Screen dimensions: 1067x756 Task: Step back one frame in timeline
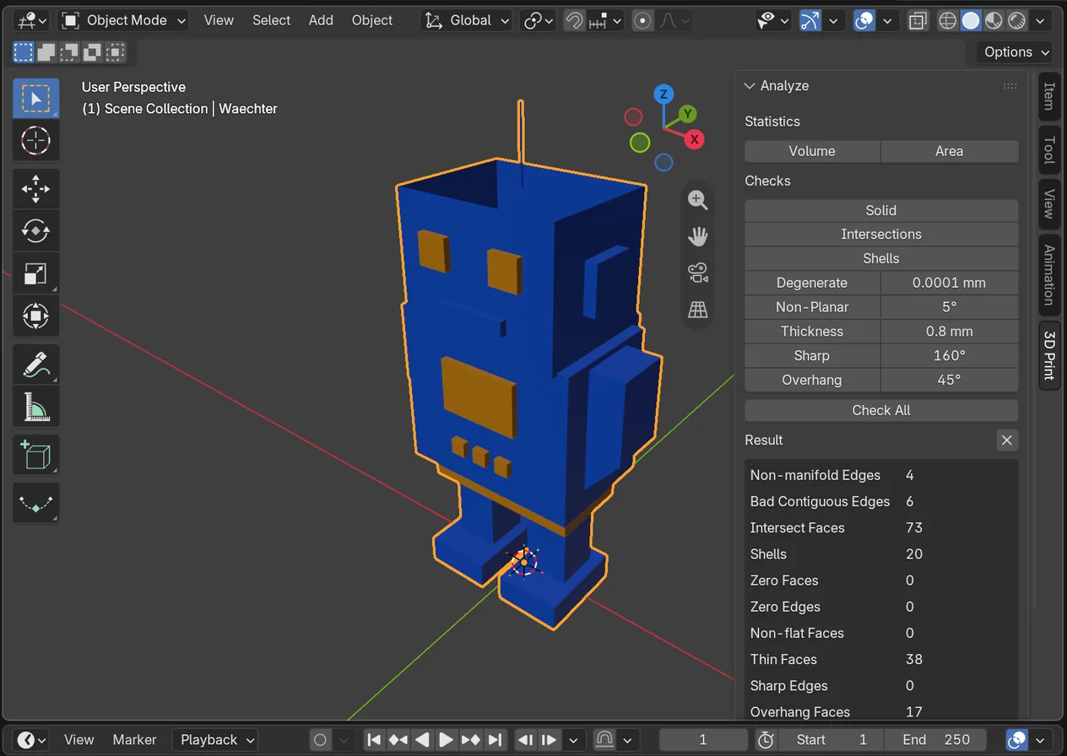tap(524, 740)
